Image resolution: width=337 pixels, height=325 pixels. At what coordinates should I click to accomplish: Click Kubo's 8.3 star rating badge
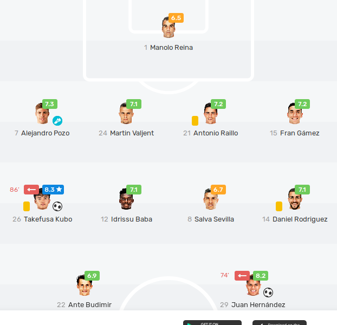[x=53, y=190]
